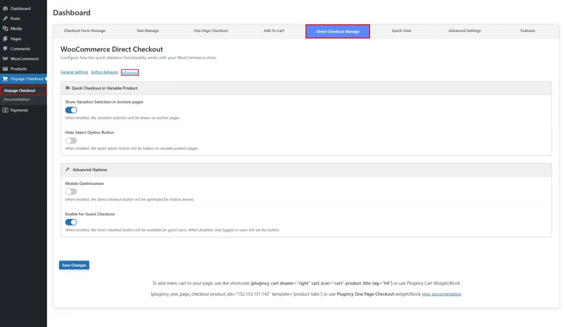The image size is (564, 327).
Task: Click the Mobile Optimization label
Action: pos(84,183)
